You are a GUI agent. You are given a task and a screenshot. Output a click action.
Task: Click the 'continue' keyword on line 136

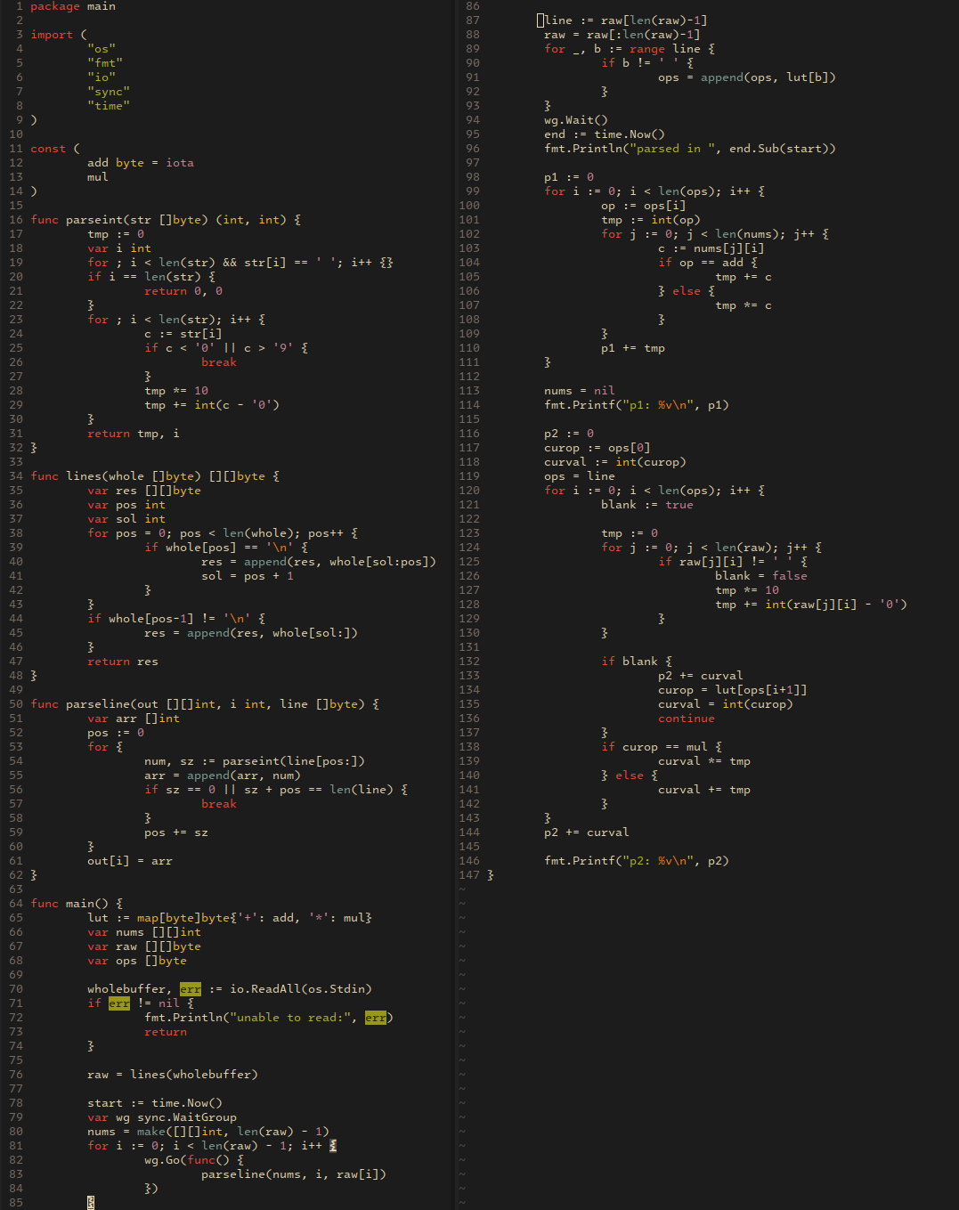(x=687, y=719)
